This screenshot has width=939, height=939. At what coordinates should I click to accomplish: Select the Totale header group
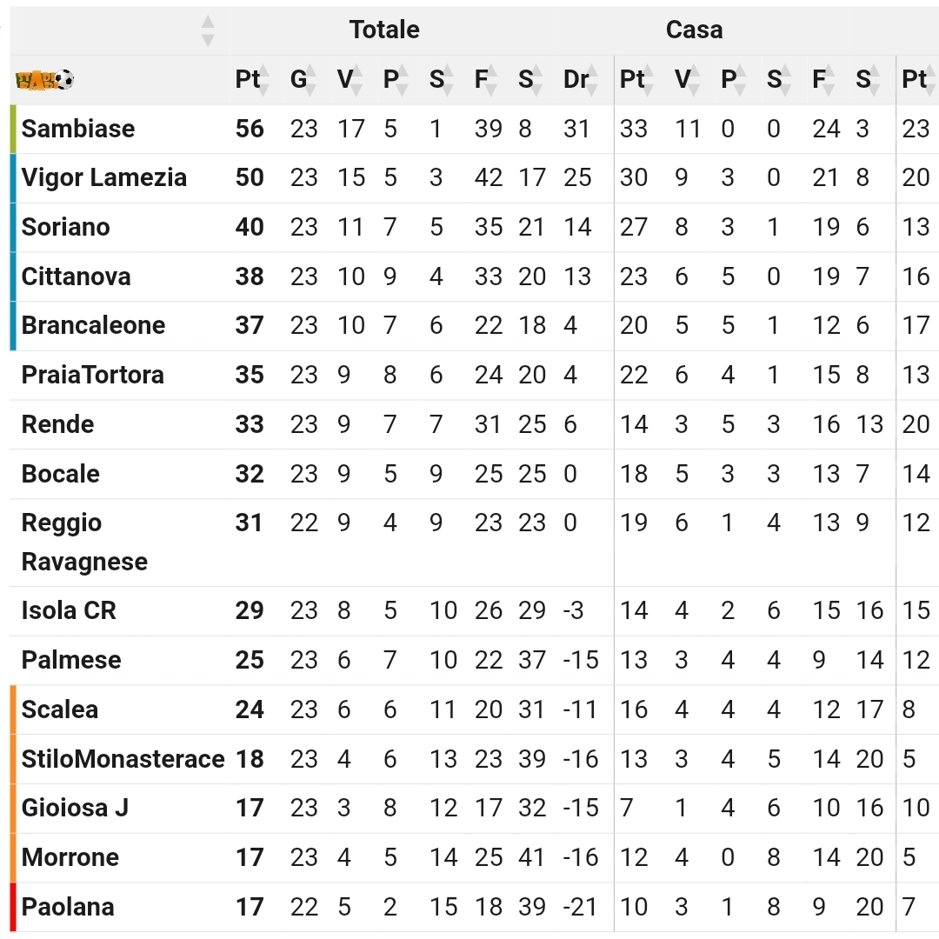(x=384, y=30)
